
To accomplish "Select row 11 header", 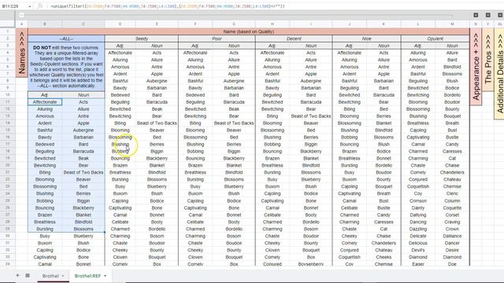I will pos(7,102).
